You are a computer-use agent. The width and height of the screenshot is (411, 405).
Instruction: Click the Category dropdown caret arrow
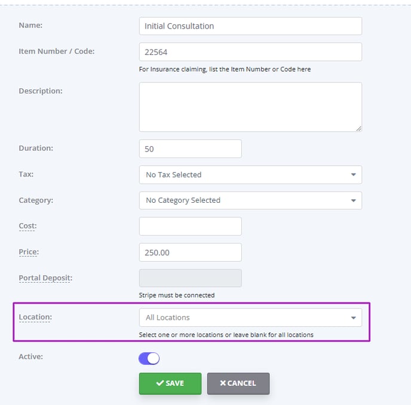pos(353,200)
